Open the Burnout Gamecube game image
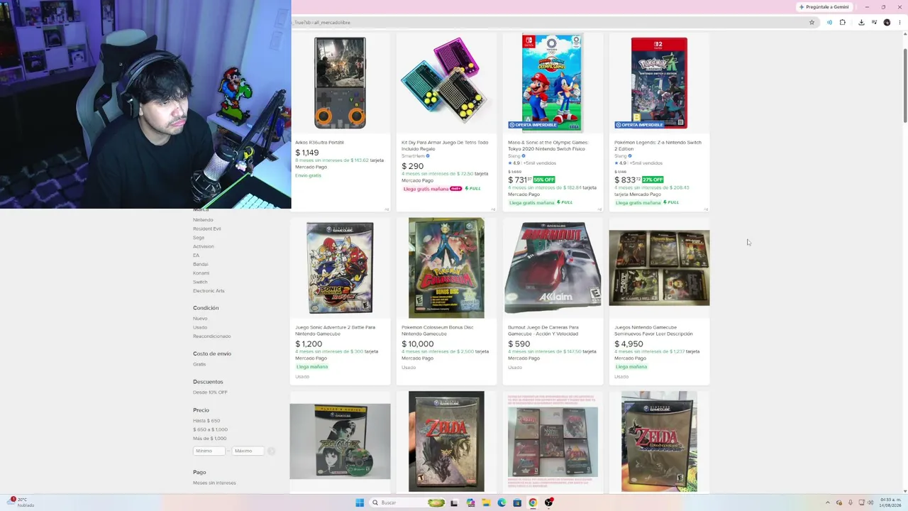The height and width of the screenshot is (511, 908). [553, 268]
